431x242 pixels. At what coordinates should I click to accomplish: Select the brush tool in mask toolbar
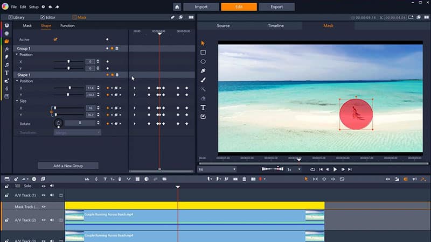point(203,80)
